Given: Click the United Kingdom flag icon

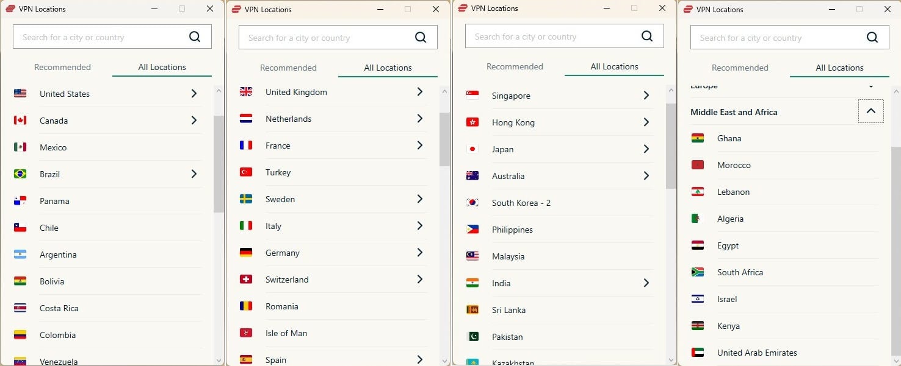Looking at the screenshot, I should coord(246,91).
